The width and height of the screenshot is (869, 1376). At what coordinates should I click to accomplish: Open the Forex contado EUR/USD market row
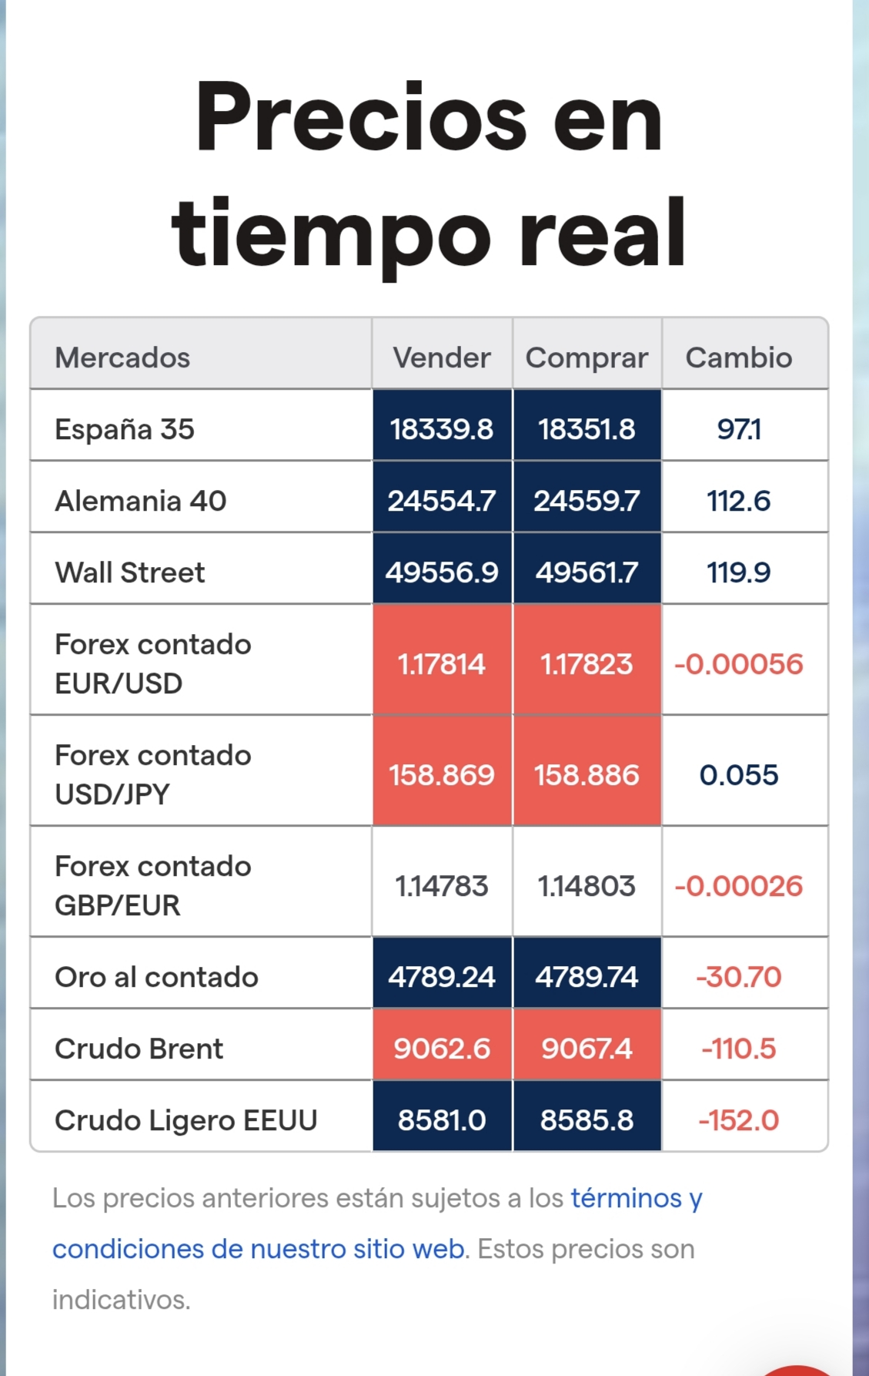[152, 663]
